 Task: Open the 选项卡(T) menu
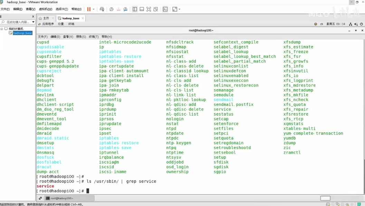62,9
